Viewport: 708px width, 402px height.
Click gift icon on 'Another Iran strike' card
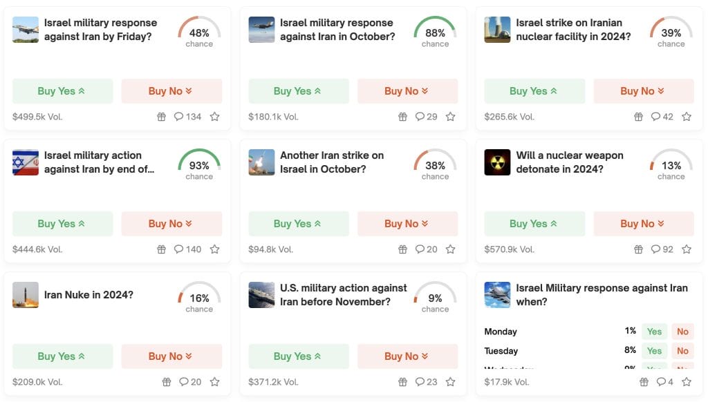(403, 249)
